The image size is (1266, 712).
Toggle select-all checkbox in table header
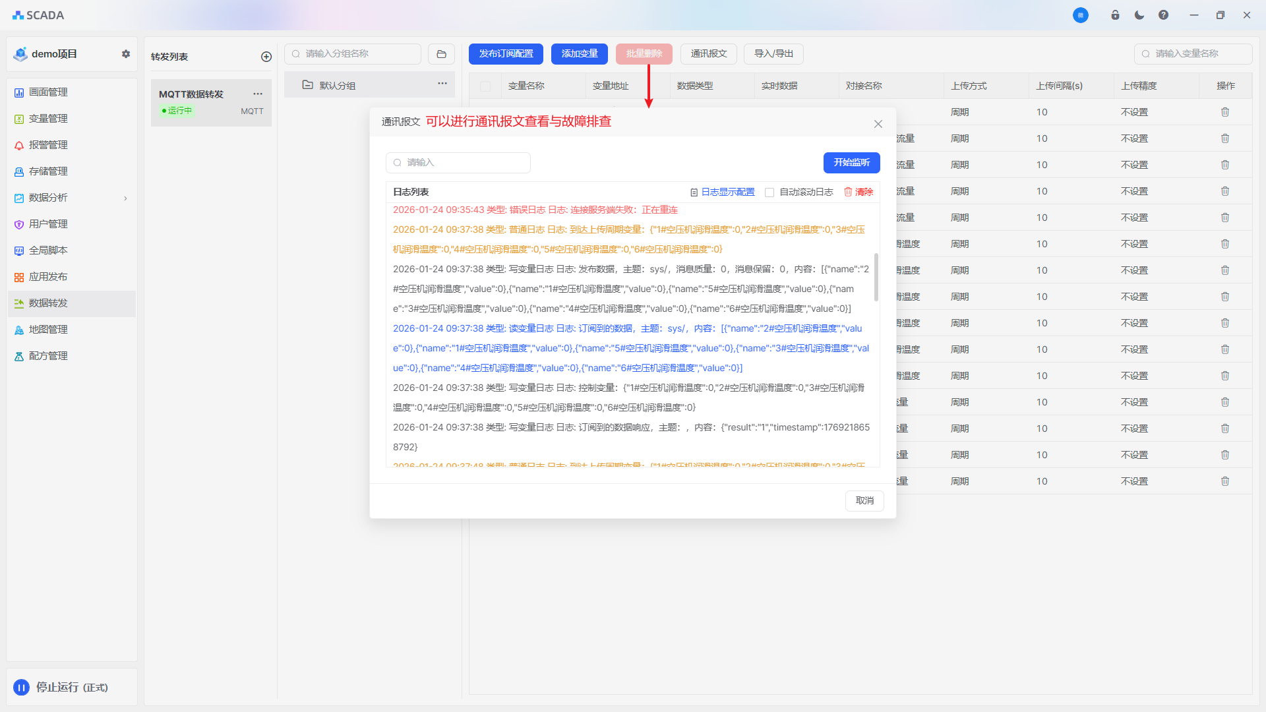coord(485,86)
